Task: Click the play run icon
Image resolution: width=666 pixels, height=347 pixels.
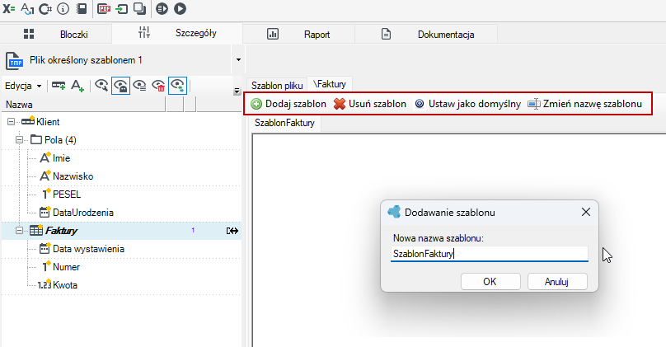Action: 180,8
